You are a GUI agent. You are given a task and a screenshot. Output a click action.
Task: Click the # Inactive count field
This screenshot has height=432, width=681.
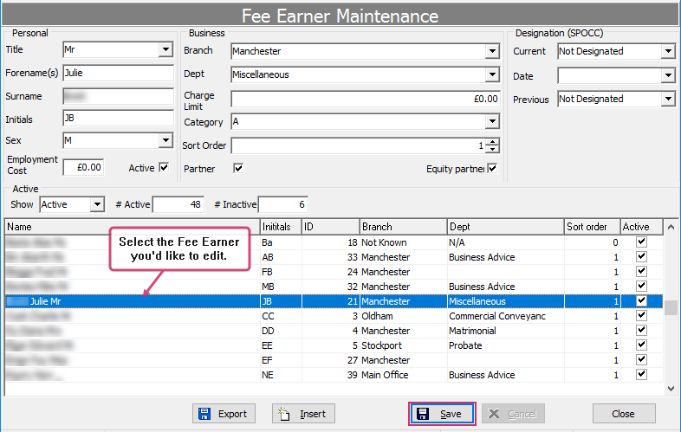tap(283, 204)
